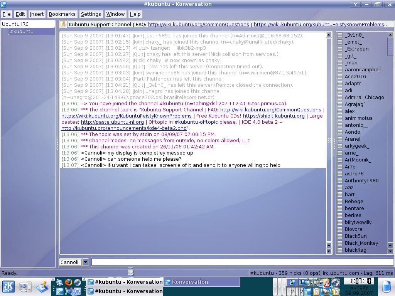
Task: Click the topic edit pencil icon
Action: 63,24
